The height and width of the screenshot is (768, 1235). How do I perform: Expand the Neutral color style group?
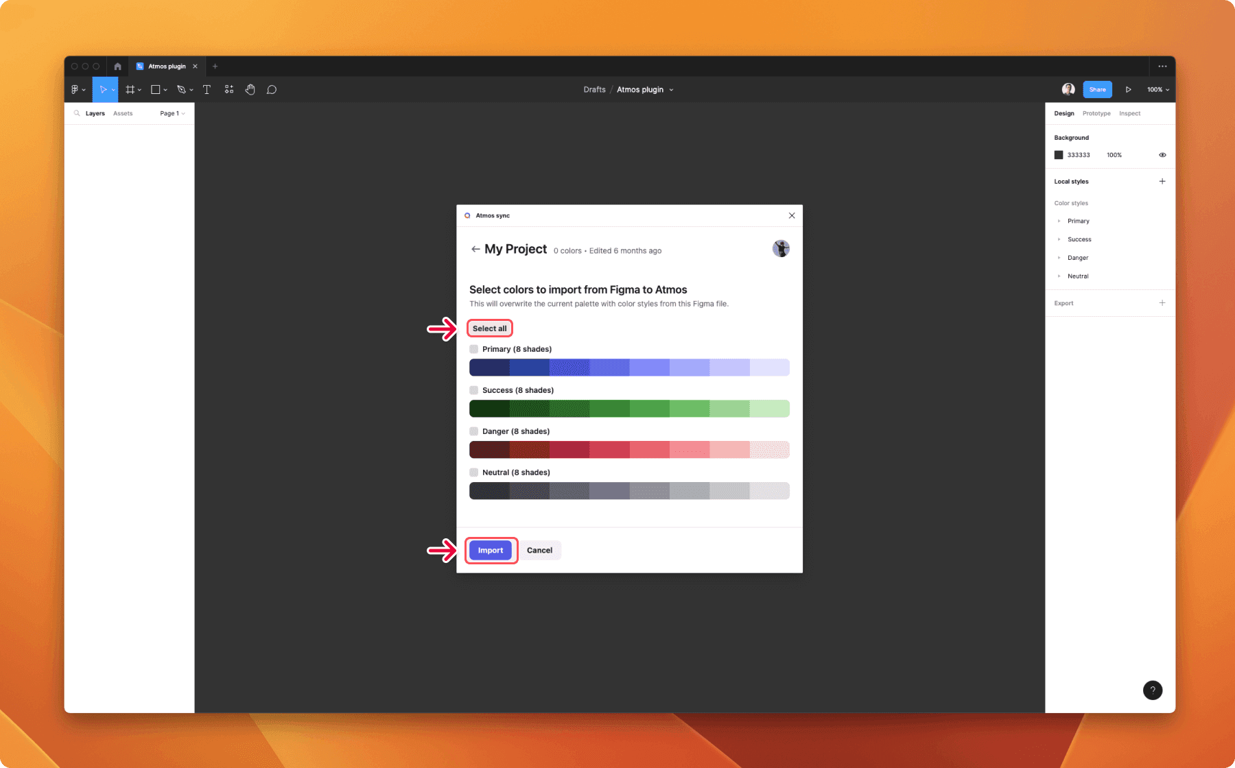pos(1059,276)
